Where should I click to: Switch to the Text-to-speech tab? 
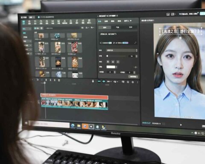pyautogui.click(x=119, y=21)
